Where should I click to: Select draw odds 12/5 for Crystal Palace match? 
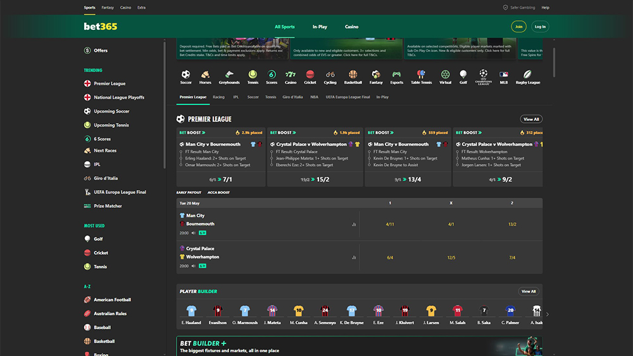[x=451, y=257]
